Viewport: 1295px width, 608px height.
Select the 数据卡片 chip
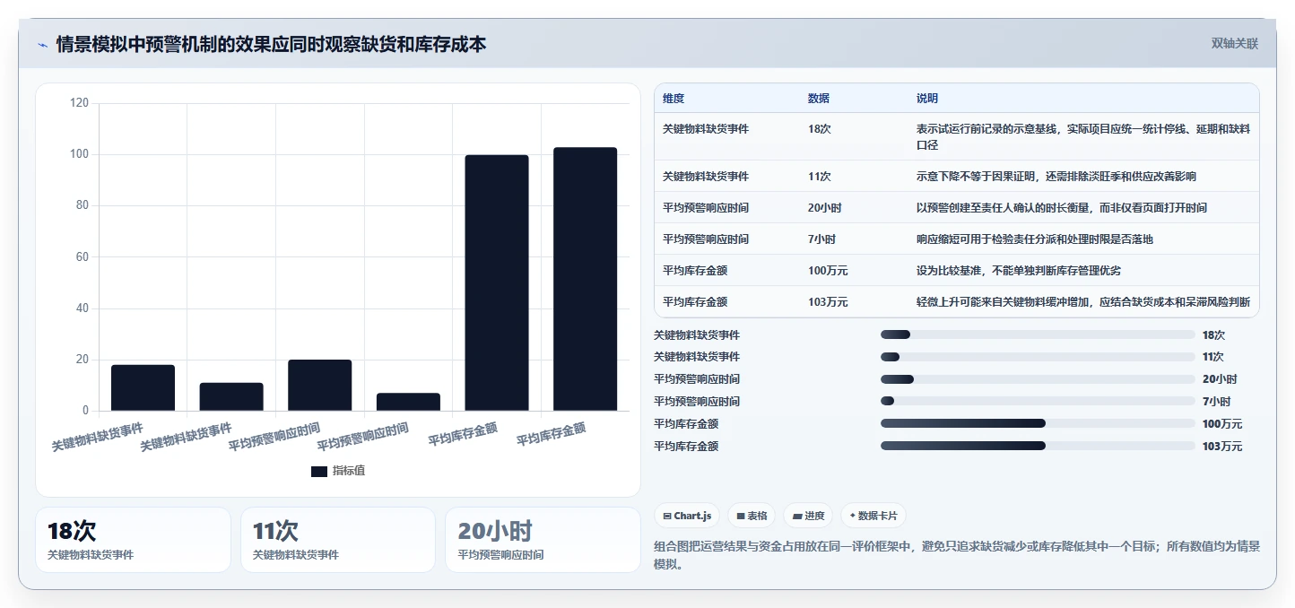click(x=873, y=516)
